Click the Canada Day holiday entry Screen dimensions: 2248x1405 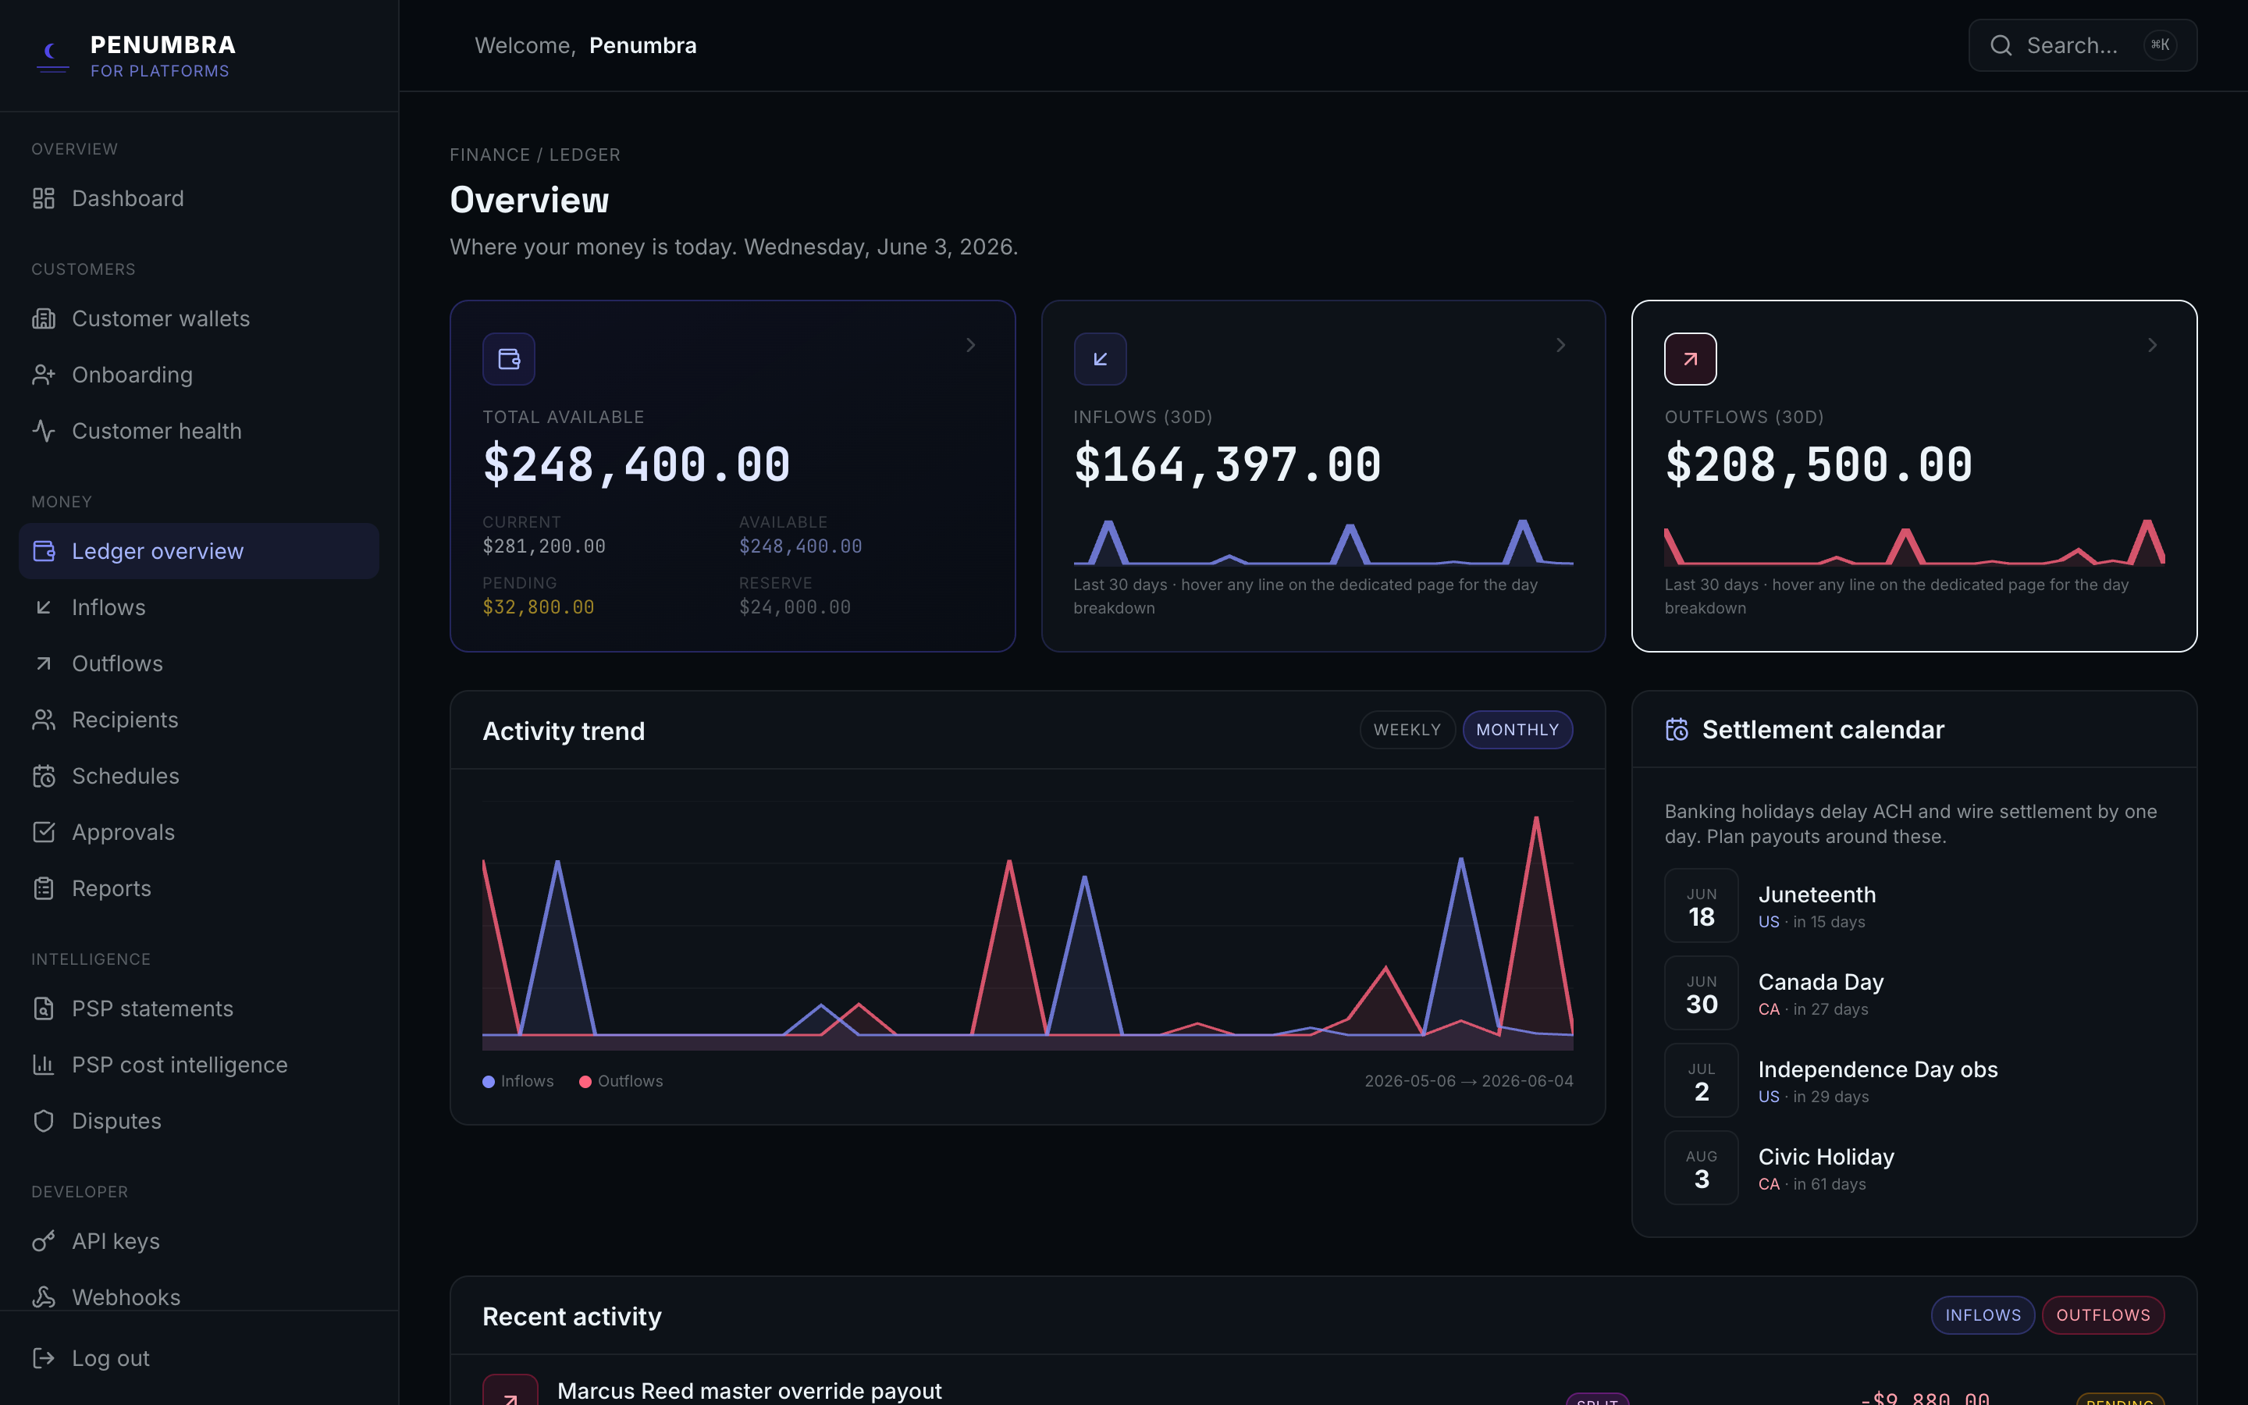click(x=1914, y=994)
